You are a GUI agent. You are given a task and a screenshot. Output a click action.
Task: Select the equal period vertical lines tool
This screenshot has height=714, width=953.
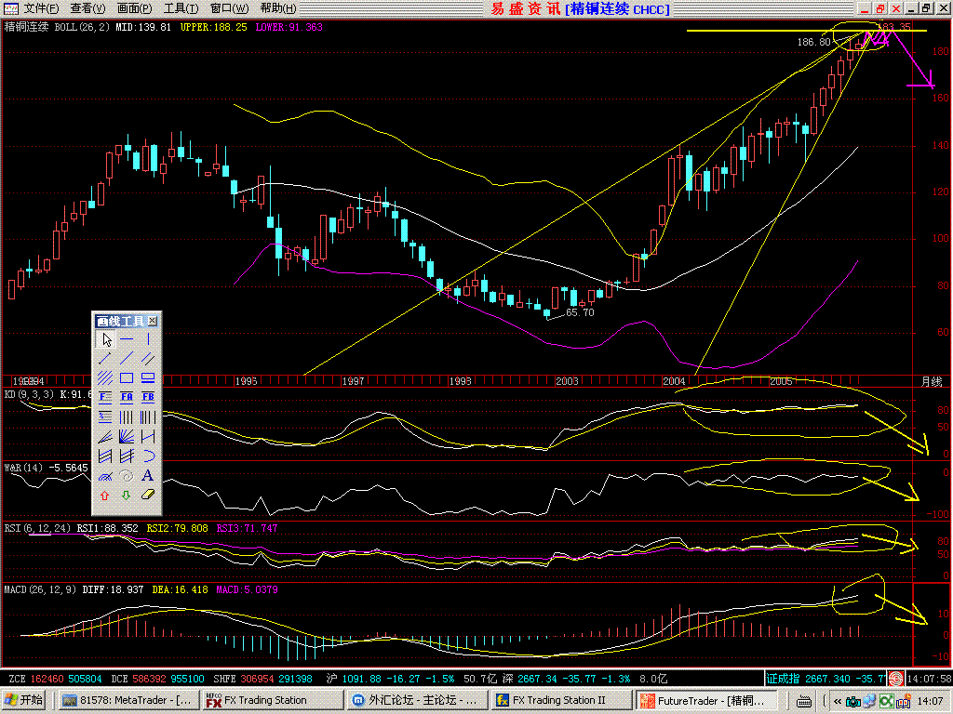tap(127, 416)
